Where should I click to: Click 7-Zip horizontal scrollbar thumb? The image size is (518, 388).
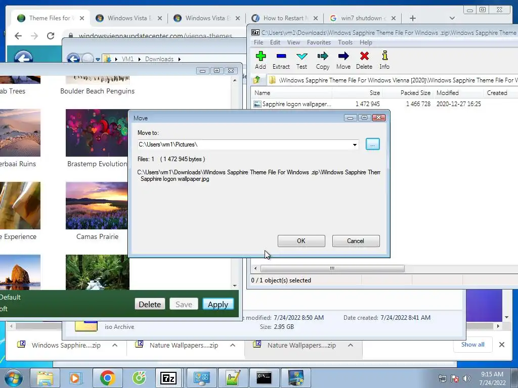[x=332, y=269]
